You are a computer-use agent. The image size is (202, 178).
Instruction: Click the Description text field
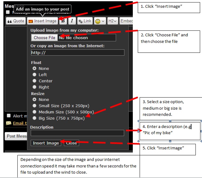pyautogui.click(x=77, y=133)
